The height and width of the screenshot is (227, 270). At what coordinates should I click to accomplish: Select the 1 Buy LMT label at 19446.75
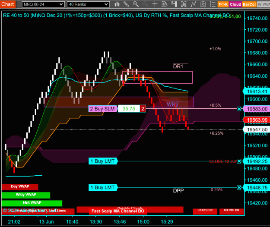[103, 187]
